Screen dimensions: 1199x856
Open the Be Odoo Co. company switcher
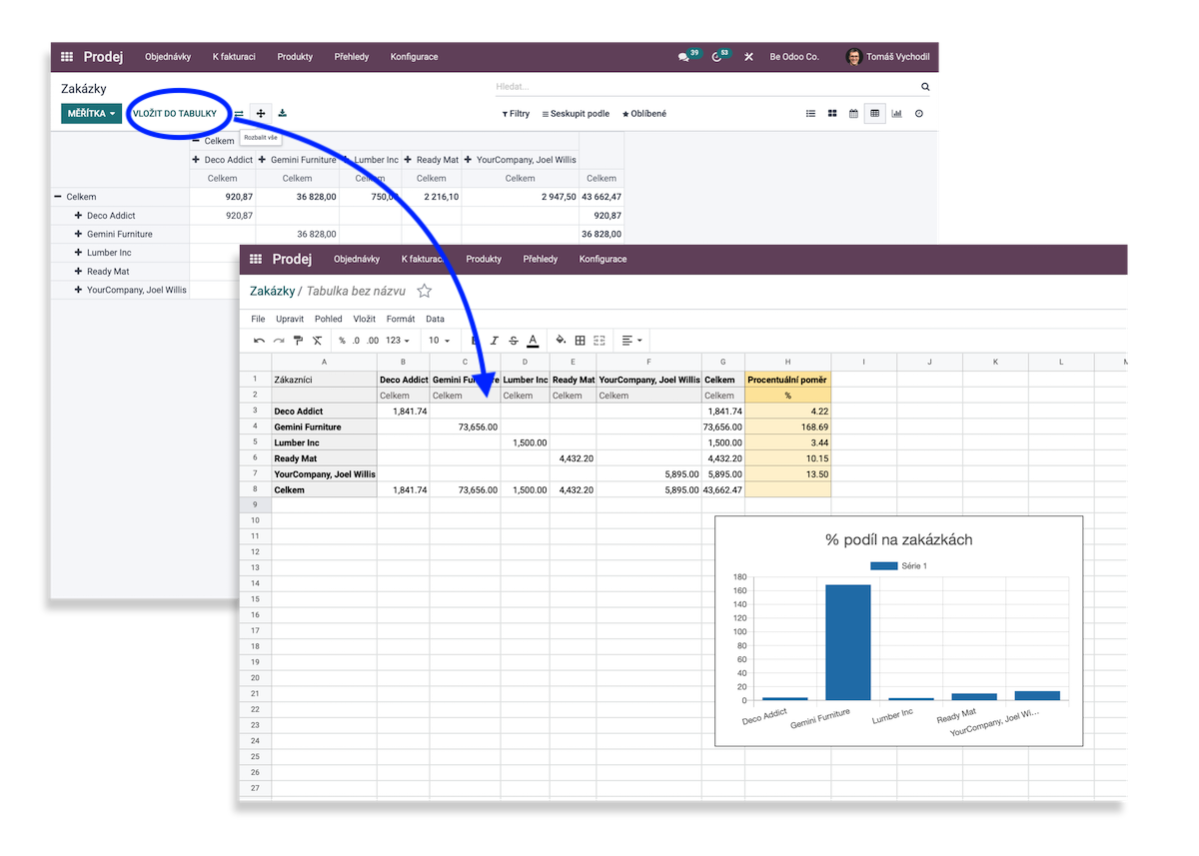[794, 57]
